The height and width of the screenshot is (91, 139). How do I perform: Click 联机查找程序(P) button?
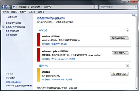[119, 38]
